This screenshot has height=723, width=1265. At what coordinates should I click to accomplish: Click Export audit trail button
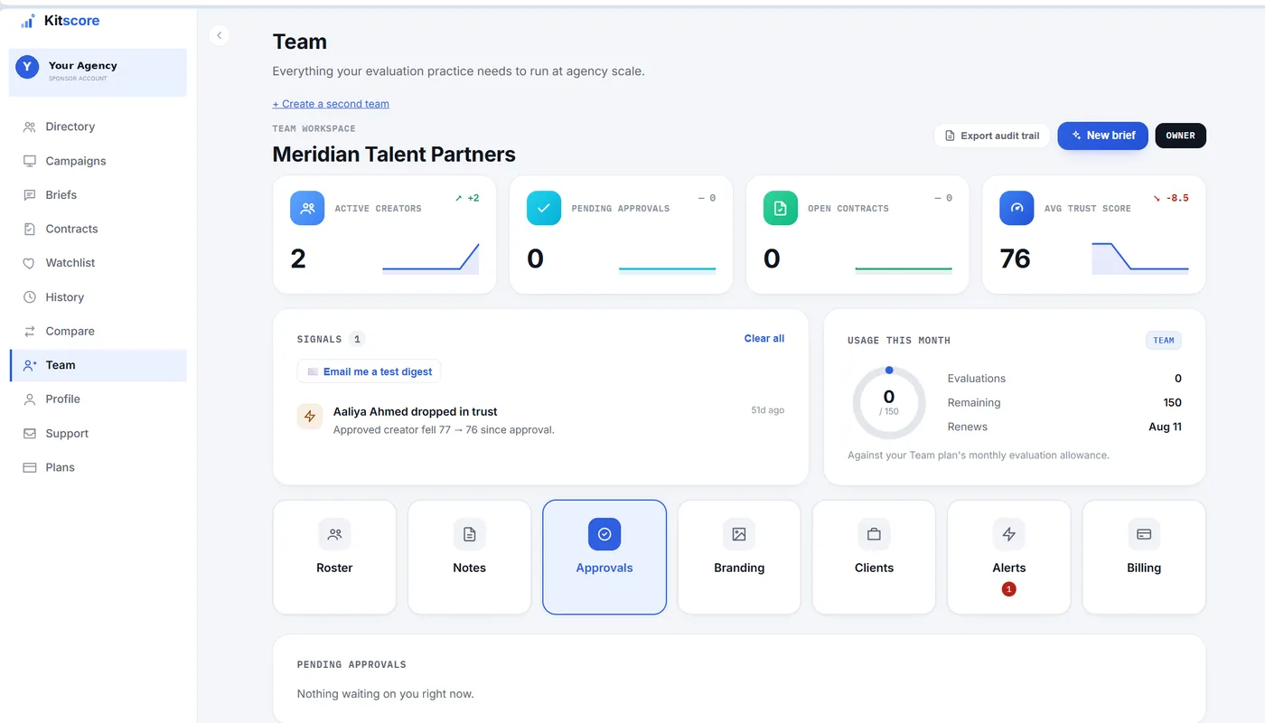(991, 136)
